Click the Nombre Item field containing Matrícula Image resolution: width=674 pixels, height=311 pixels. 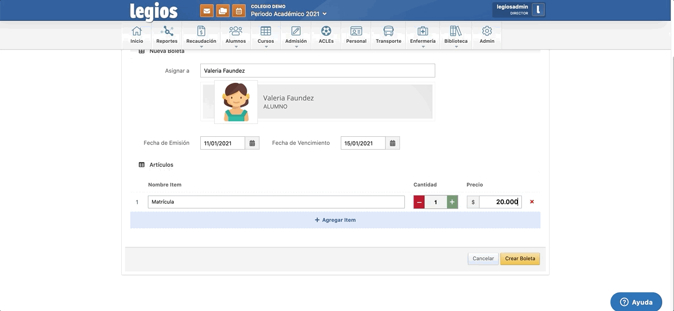click(276, 202)
